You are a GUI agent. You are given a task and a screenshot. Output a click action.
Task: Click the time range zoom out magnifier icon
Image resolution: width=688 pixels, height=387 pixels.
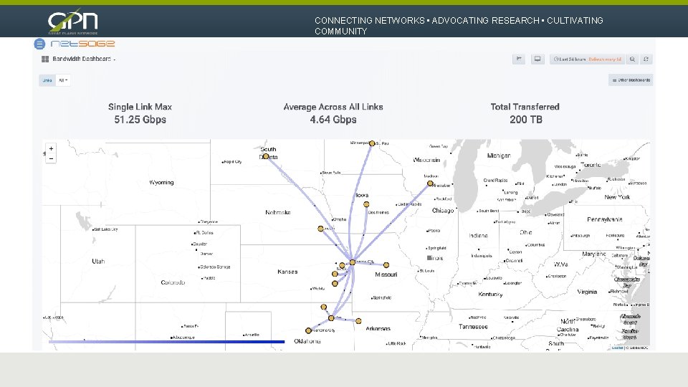click(632, 59)
